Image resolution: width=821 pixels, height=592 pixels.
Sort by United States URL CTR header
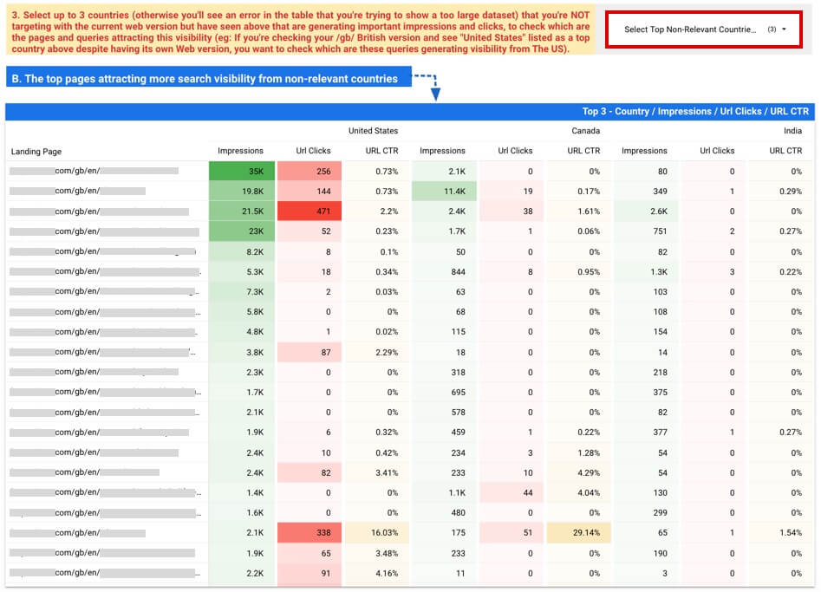(x=381, y=151)
